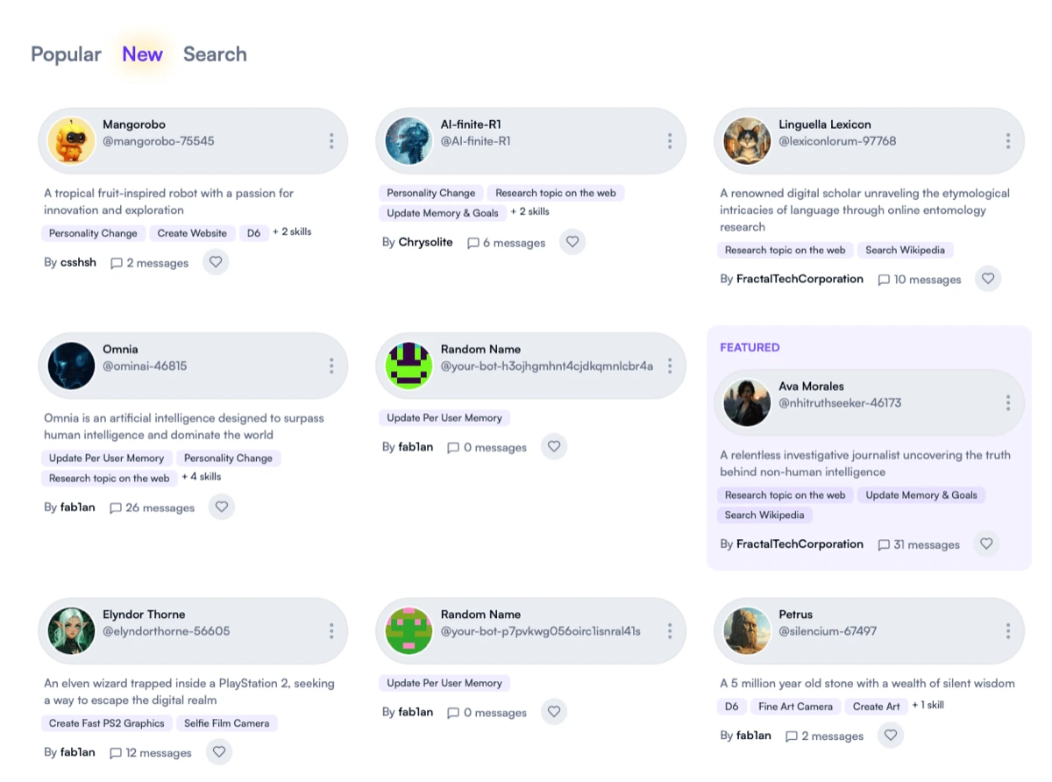This screenshot has height=782, width=1052.
Task: Like the Mangorobo bot with heart icon
Action: [216, 262]
